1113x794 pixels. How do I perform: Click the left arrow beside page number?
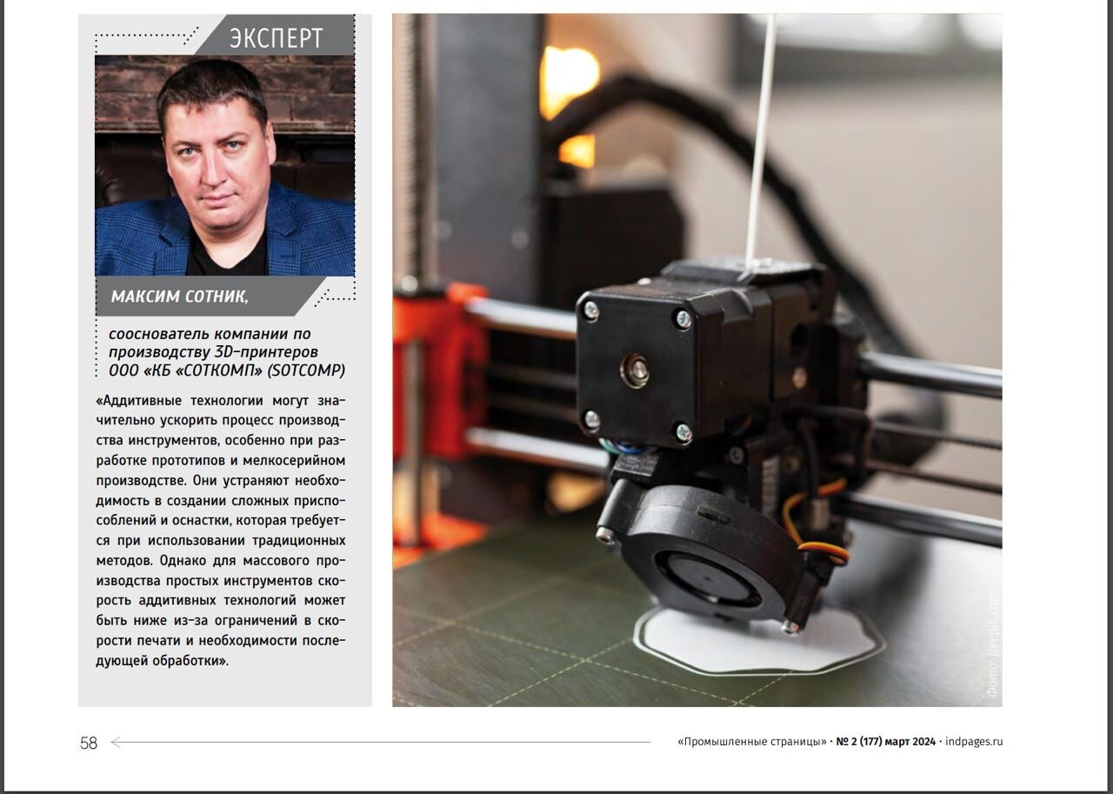click(117, 743)
